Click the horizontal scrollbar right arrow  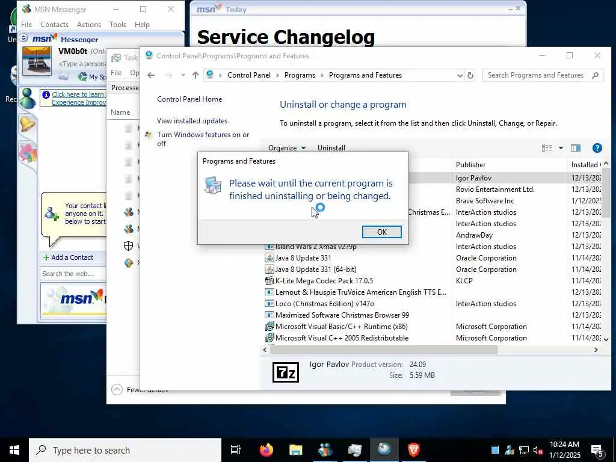[596, 350]
